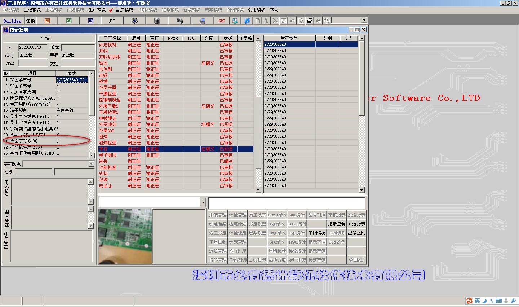Click the print preview icon
Image resolution: width=519 pixels, height=307 pixels.
coord(301,21)
